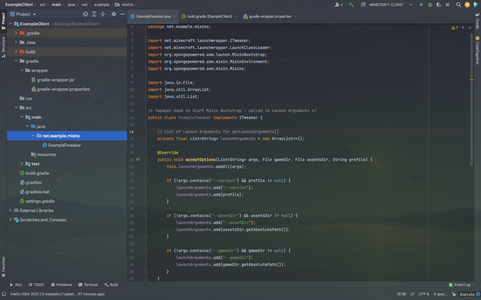481x300 pixels.
Task: Click the Select Opened File target icon
Action: (86, 14)
